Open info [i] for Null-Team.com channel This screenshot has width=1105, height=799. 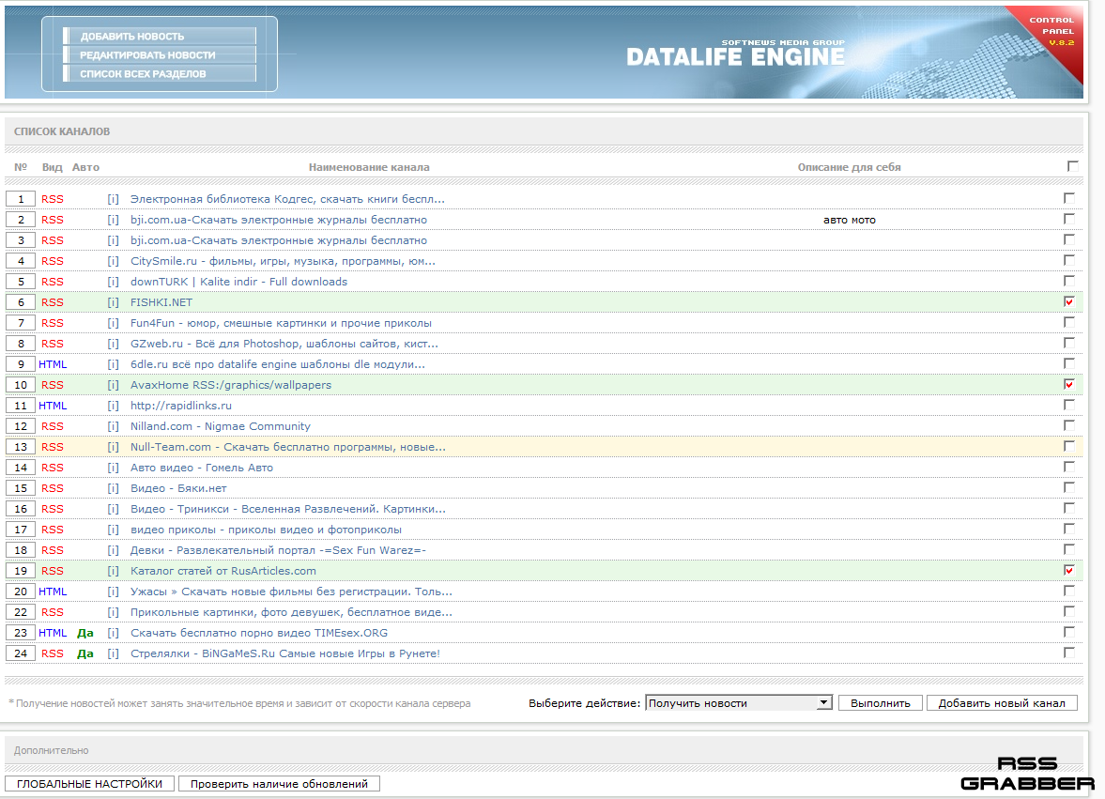[113, 448]
